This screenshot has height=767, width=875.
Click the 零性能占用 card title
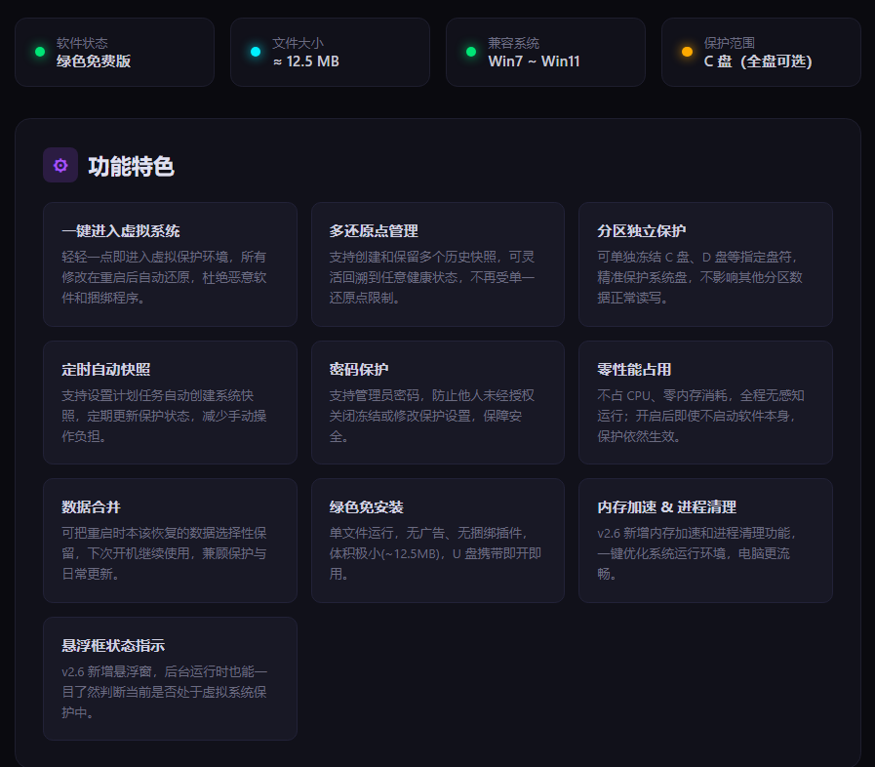coord(634,370)
